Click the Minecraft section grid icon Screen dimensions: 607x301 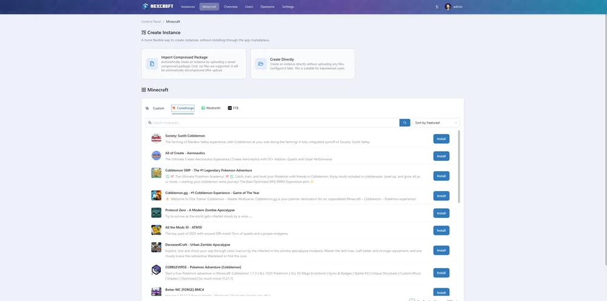tap(144, 90)
